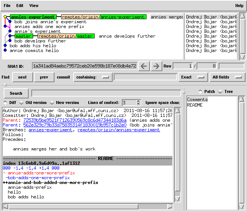247x212 pixels.
Task: Click the first Parent commit hash link
Action: (75, 120)
